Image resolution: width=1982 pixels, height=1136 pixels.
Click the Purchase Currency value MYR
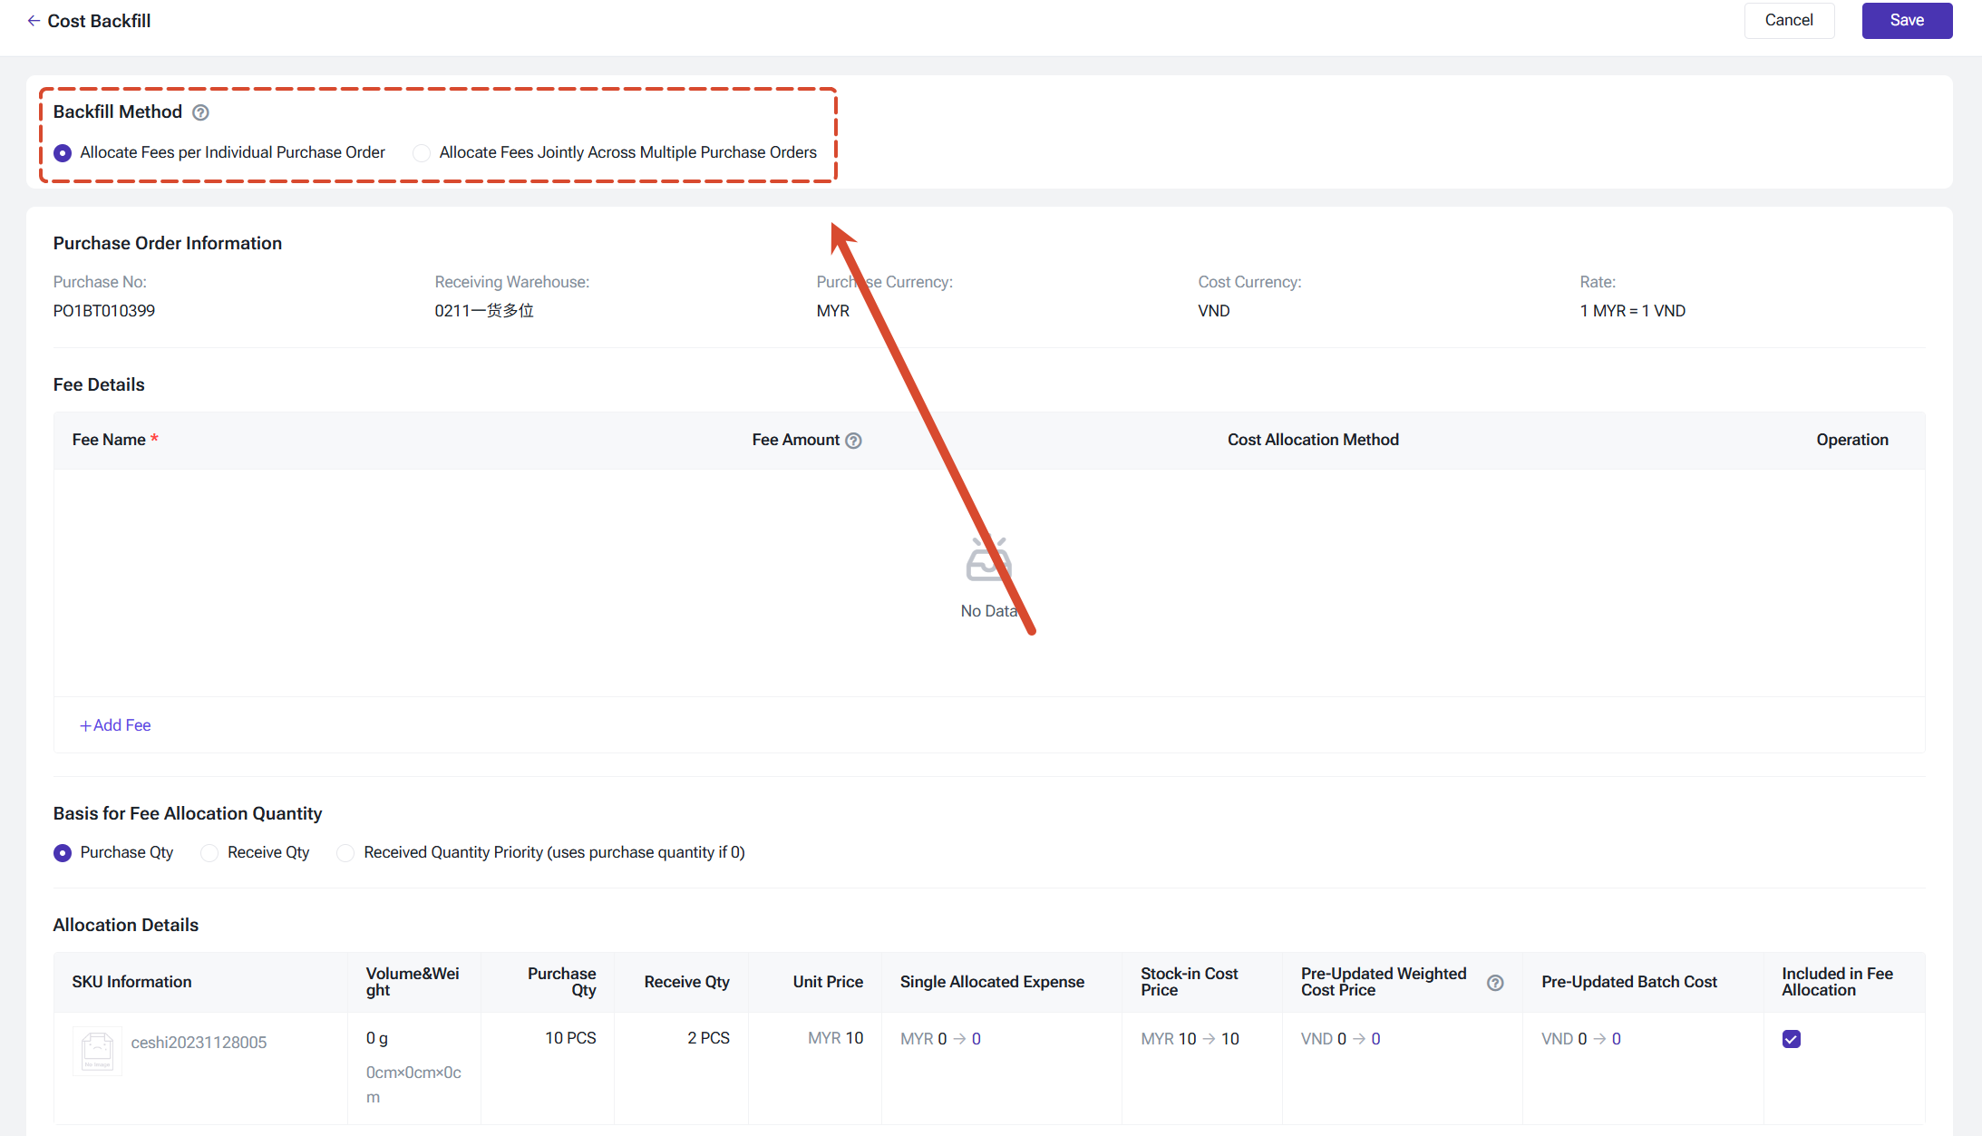pyautogui.click(x=833, y=311)
